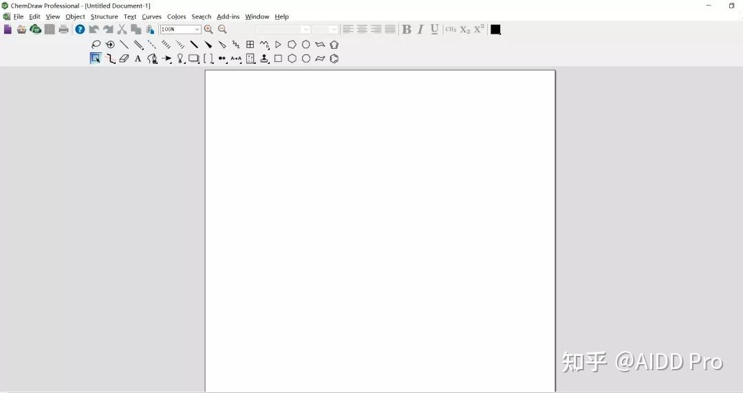Select the Eraser tool
The height and width of the screenshot is (393, 743).
124,58
